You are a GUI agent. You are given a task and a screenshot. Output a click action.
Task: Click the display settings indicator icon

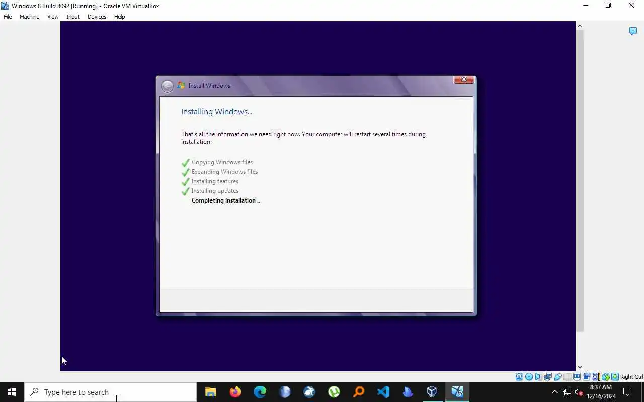(x=577, y=377)
